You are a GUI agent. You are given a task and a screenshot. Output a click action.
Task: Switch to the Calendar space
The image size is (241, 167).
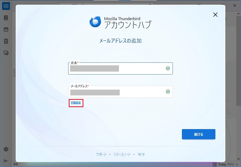[6, 30]
